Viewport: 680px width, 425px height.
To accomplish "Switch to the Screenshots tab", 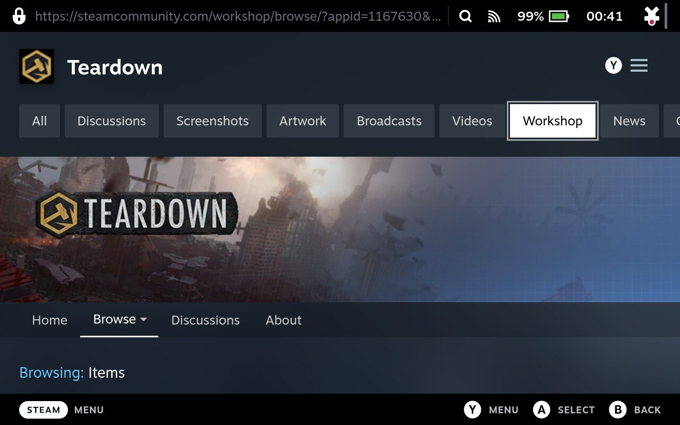I will 212,121.
